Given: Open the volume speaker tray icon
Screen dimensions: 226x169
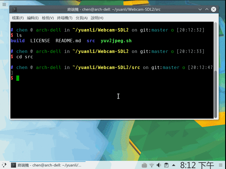Looking at the screenshot, I should (159, 165).
